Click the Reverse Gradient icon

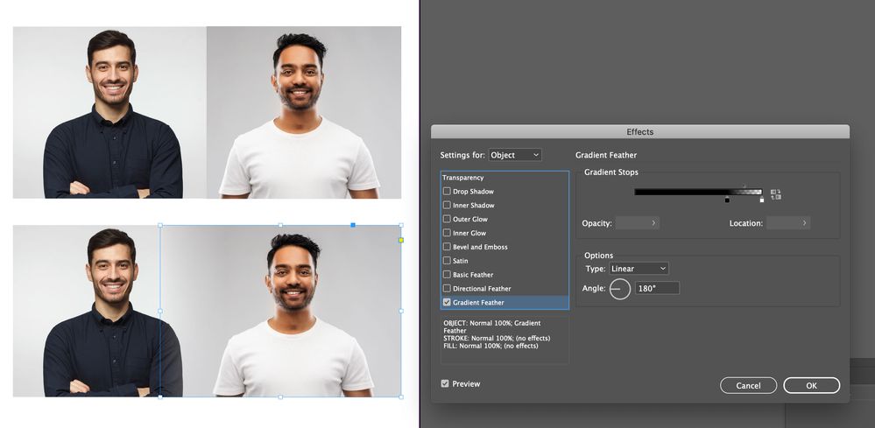pos(776,194)
